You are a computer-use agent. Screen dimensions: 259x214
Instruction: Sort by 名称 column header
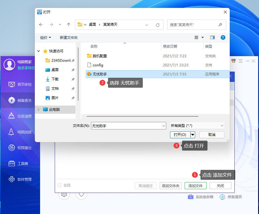pos(94,46)
